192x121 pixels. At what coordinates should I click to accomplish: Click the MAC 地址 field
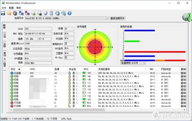[x=38, y=34]
